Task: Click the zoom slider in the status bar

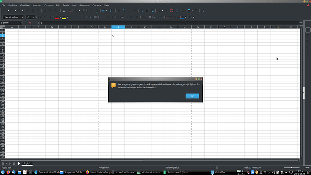Action: (291, 168)
